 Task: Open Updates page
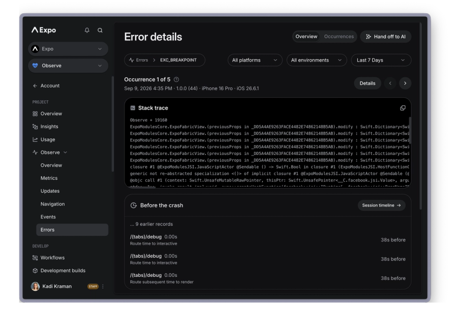(x=50, y=191)
